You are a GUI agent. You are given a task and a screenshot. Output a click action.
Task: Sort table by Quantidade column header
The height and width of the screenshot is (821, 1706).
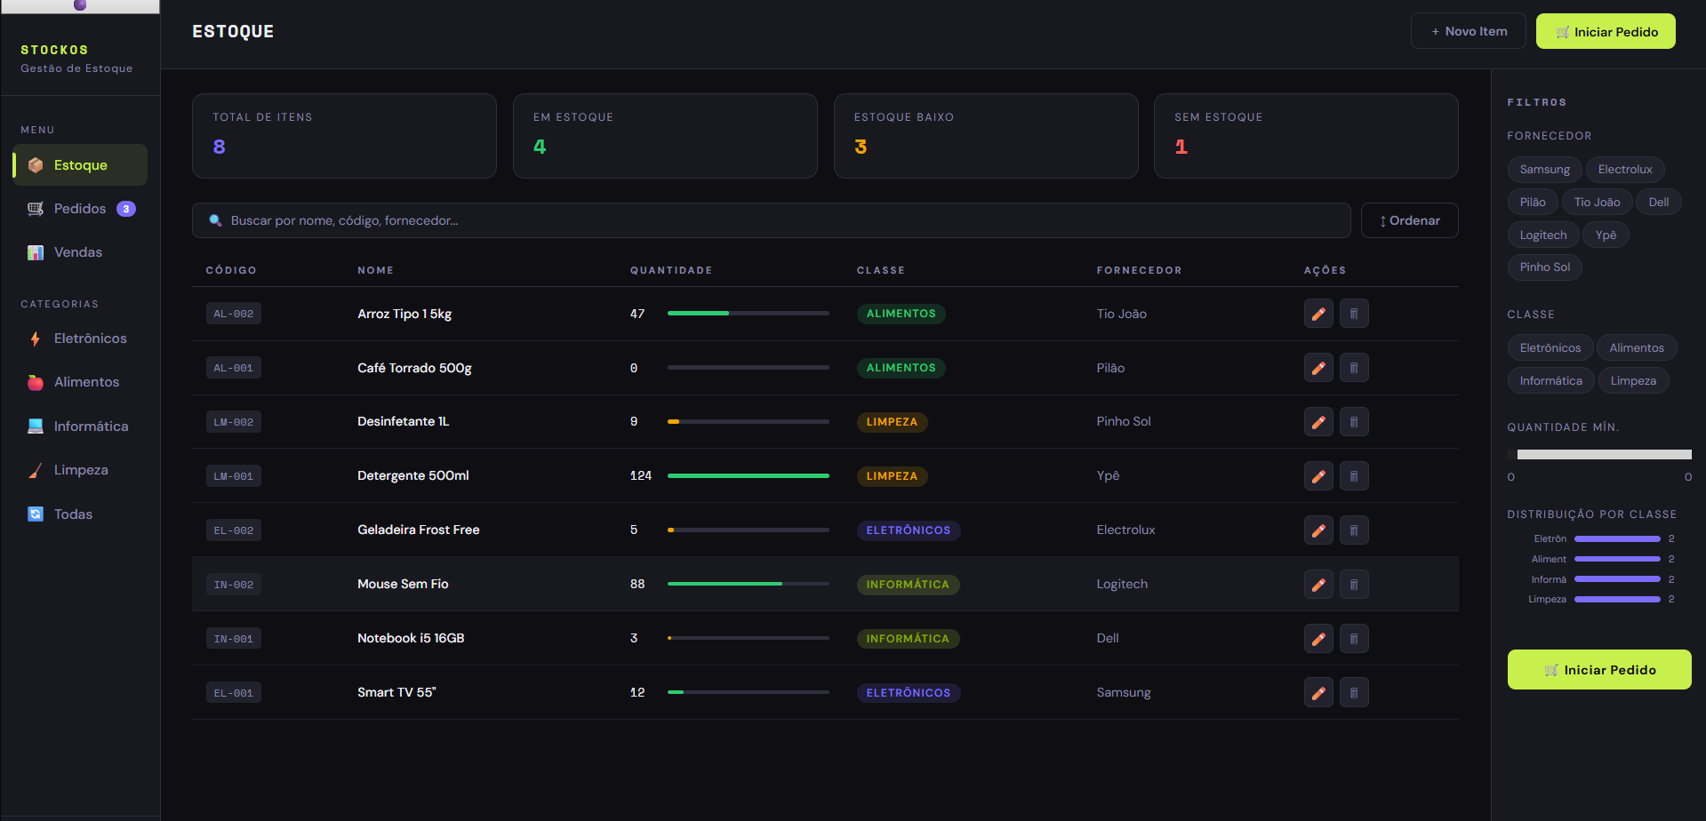(670, 270)
